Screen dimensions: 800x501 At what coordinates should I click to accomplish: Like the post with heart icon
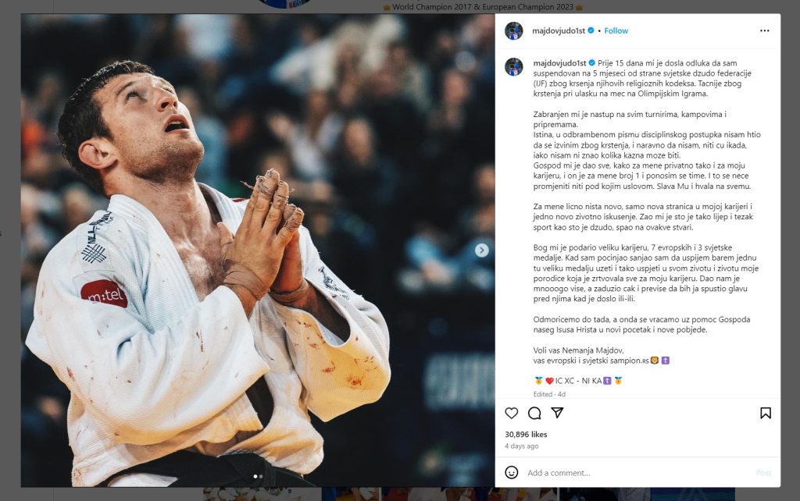pyautogui.click(x=511, y=413)
